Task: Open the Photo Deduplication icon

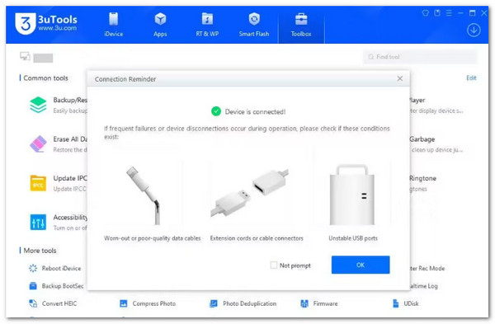Action: (x=214, y=303)
